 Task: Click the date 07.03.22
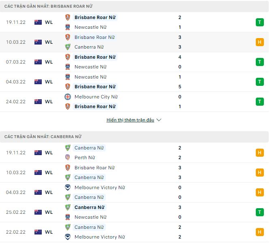pyautogui.click(x=16, y=62)
